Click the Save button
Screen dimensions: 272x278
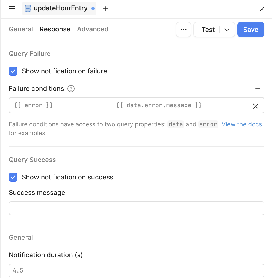tap(251, 30)
